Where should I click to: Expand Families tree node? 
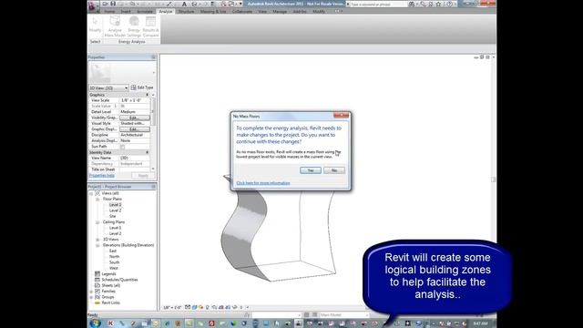[91, 292]
